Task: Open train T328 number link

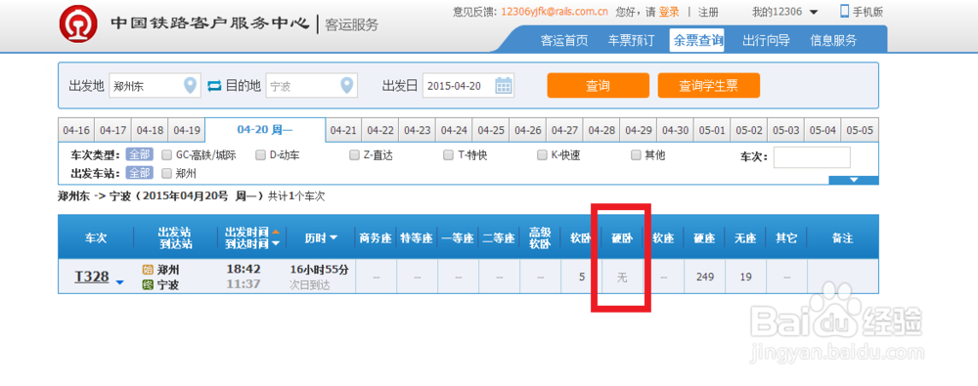Action: 92,277
